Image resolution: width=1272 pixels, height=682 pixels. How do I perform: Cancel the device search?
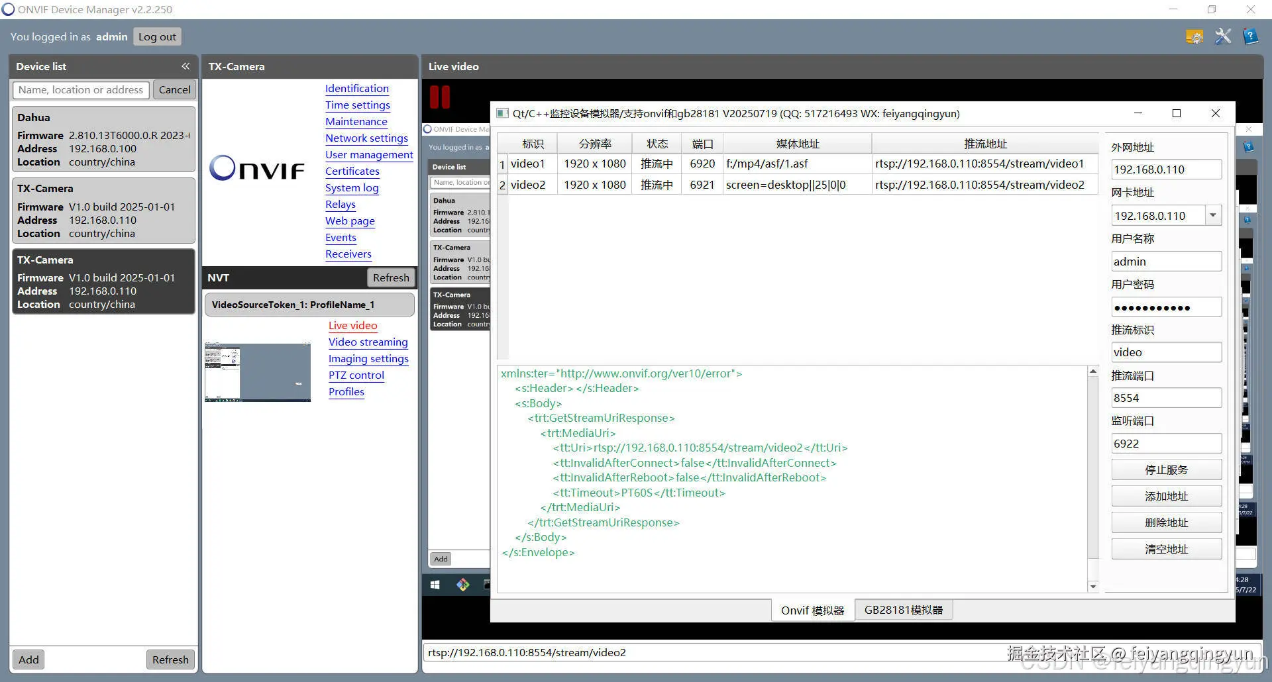(x=174, y=90)
